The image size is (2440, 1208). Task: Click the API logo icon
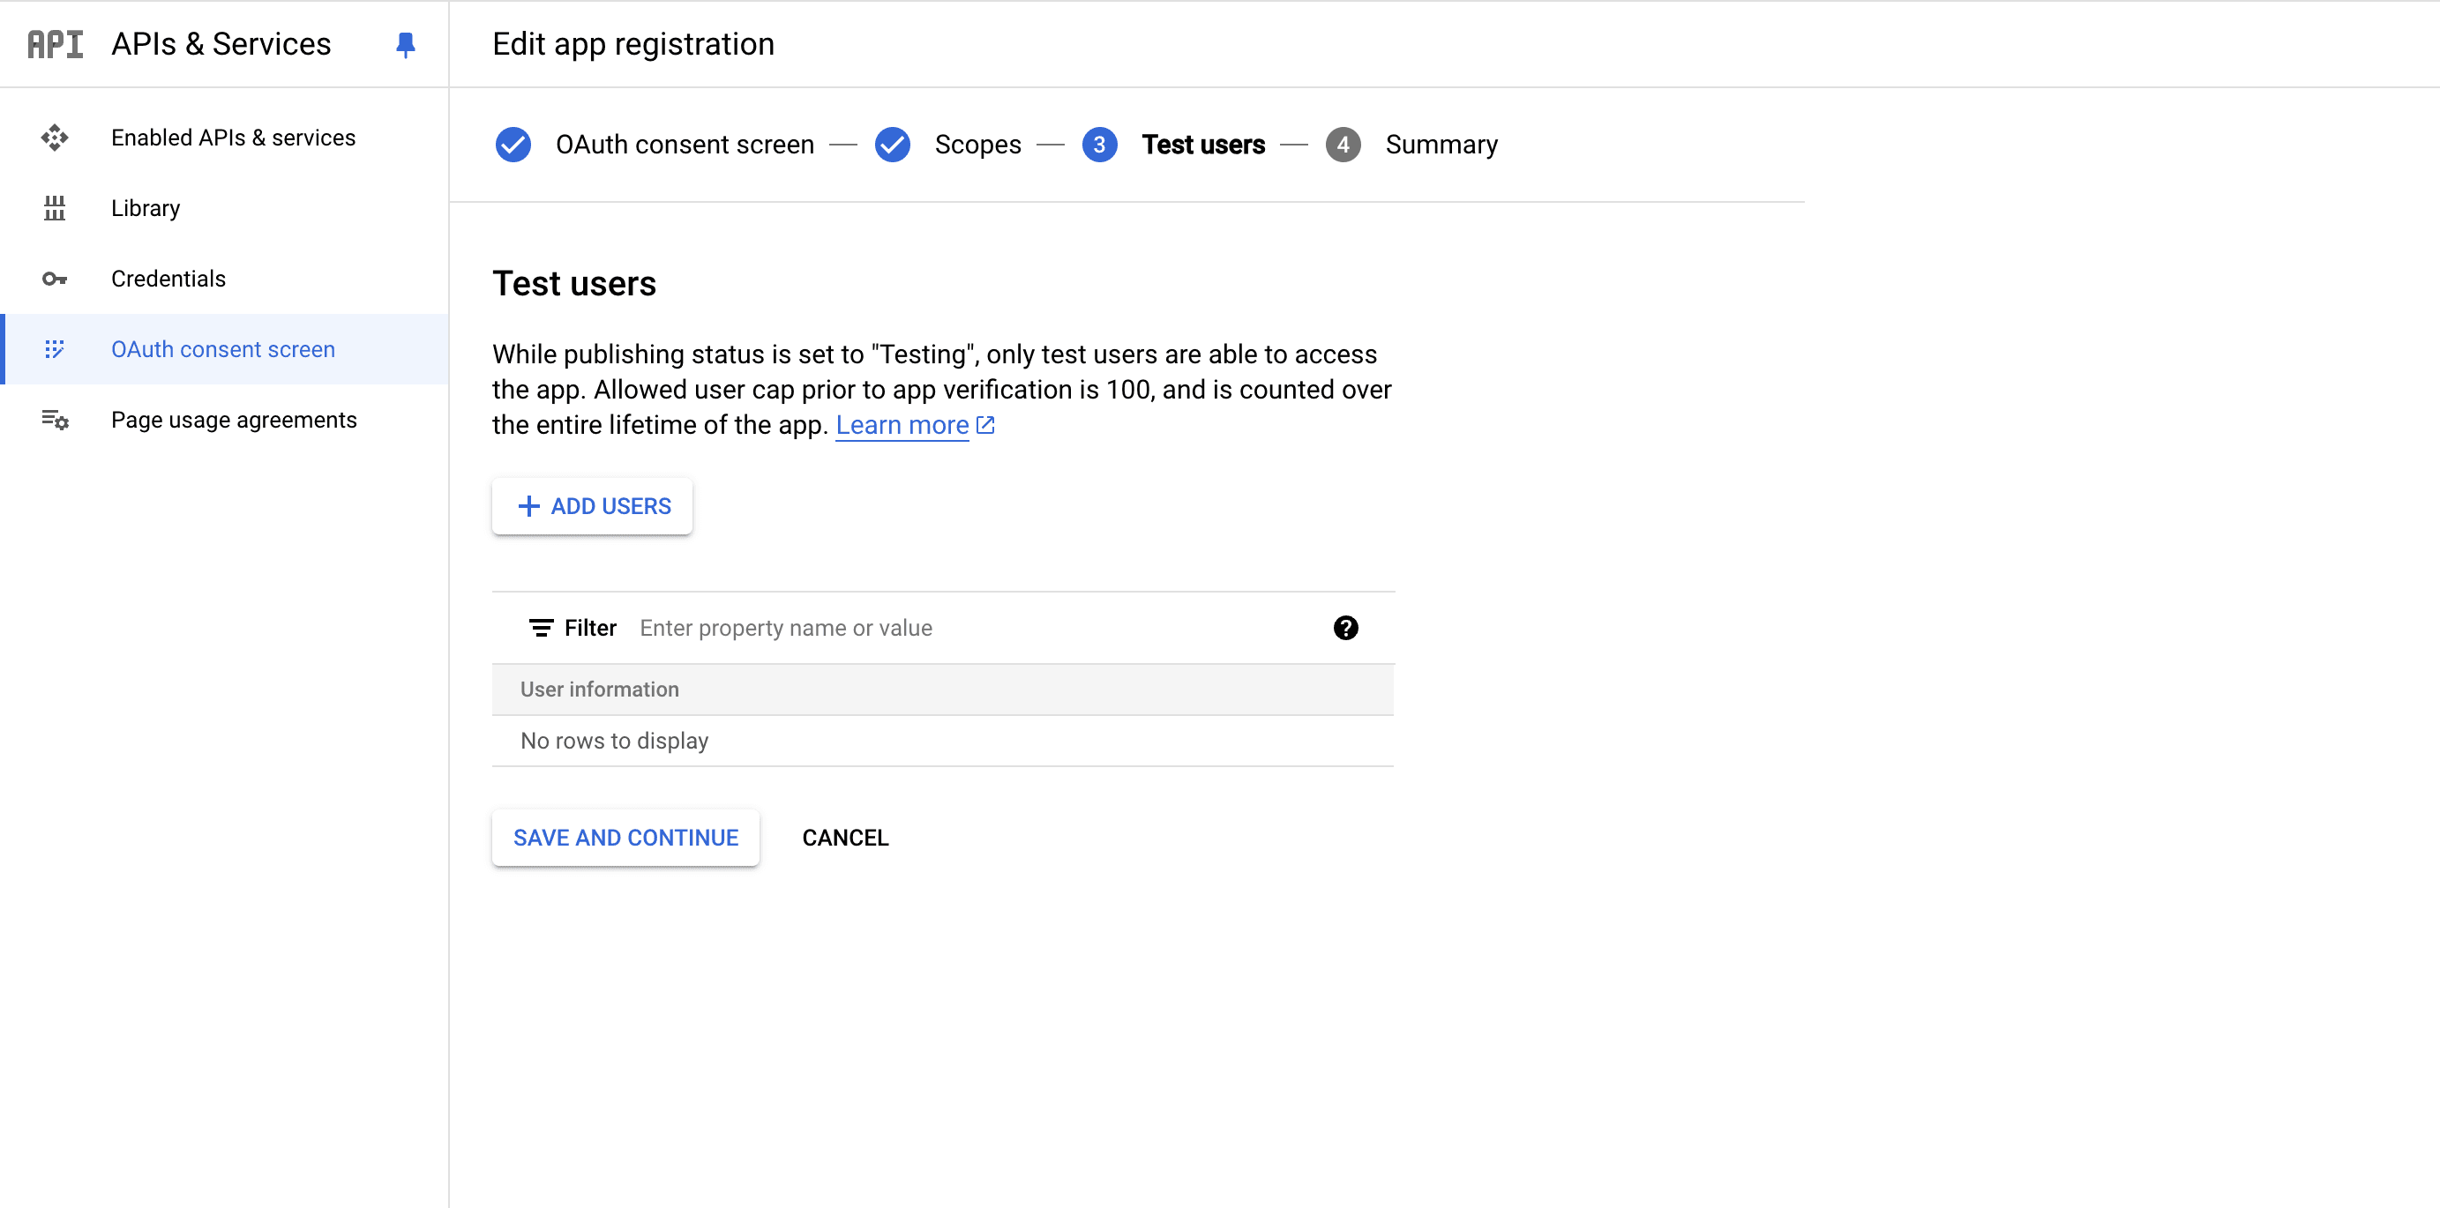[55, 43]
